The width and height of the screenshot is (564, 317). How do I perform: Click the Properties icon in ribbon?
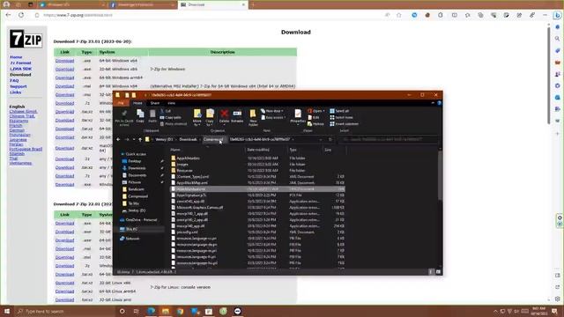(x=298, y=116)
